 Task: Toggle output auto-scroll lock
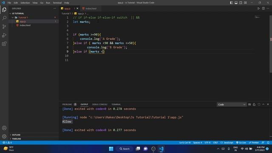pyautogui.click(x=254, y=105)
